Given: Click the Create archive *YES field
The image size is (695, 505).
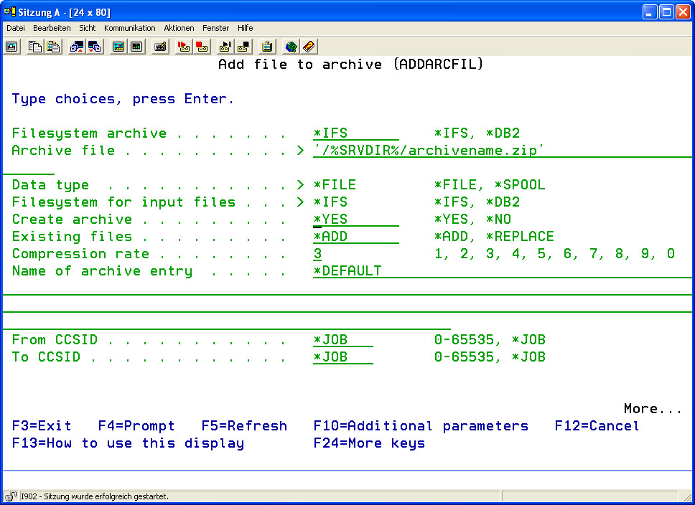Looking at the screenshot, I should pyautogui.click(x=355, y=220).
